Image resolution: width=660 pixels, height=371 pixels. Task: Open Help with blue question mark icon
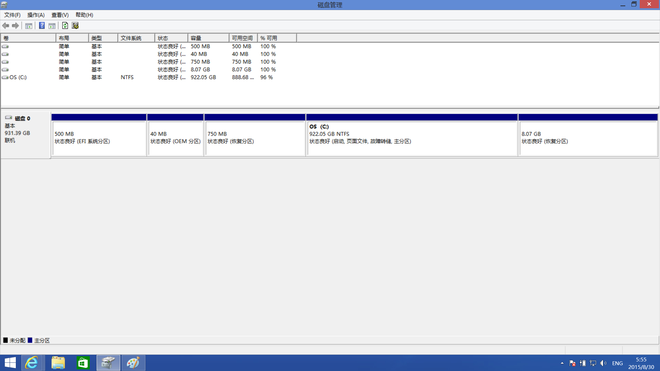(x=42, y=26)
